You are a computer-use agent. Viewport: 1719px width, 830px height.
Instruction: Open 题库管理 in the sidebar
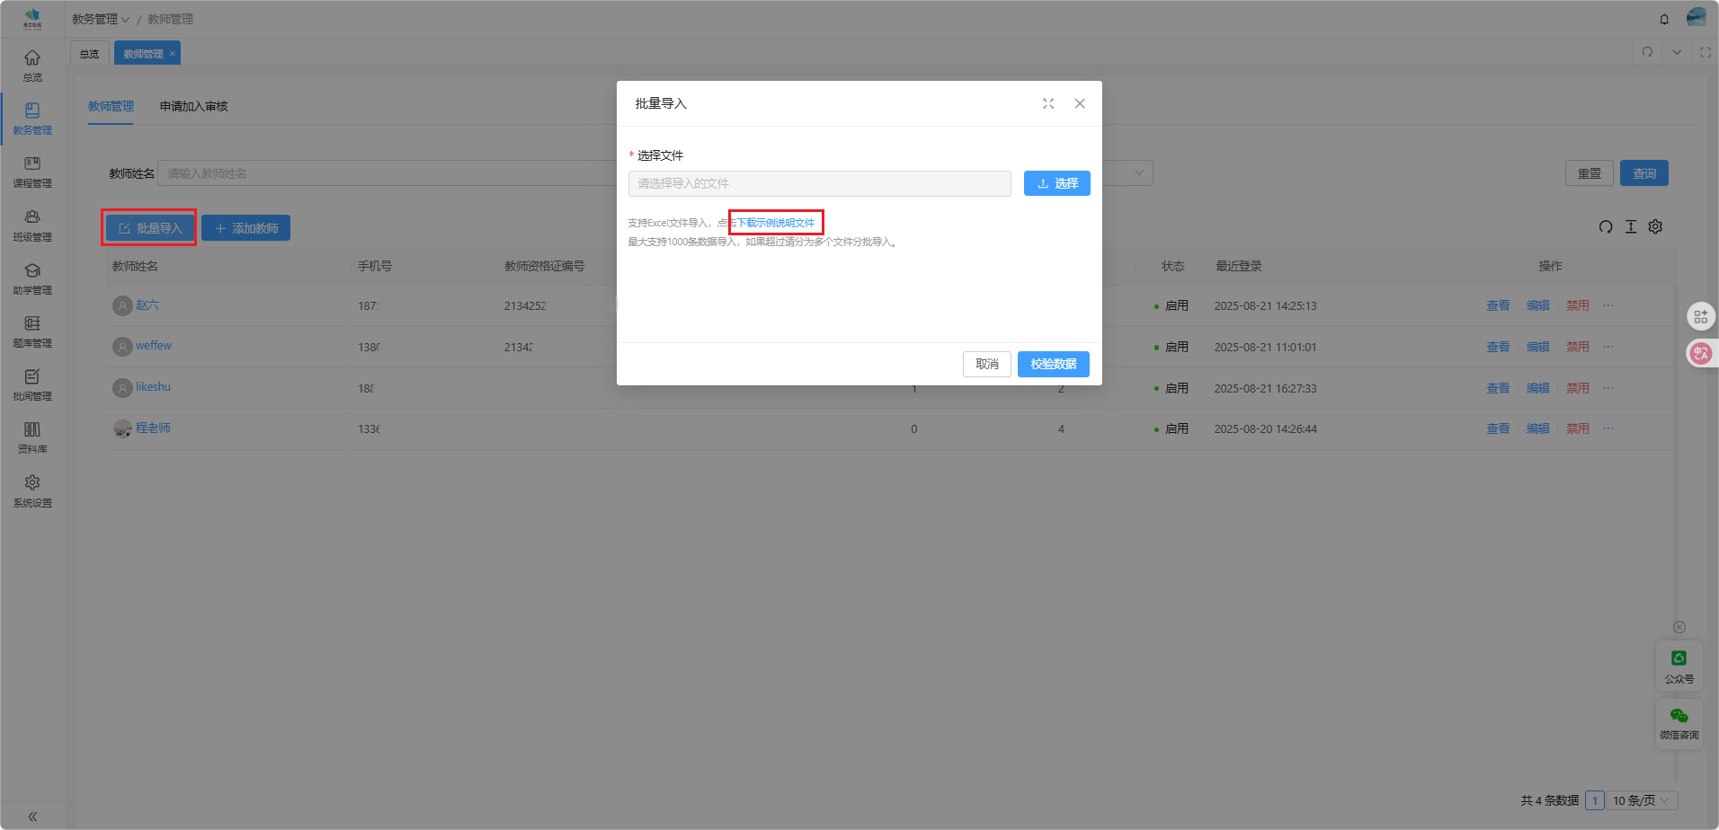click(x=32, y=331)
